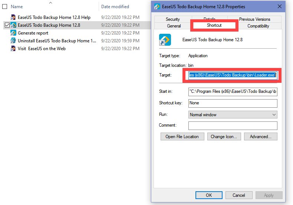Click the shortcut name field in the Properties dialog

tap(213, 40)
